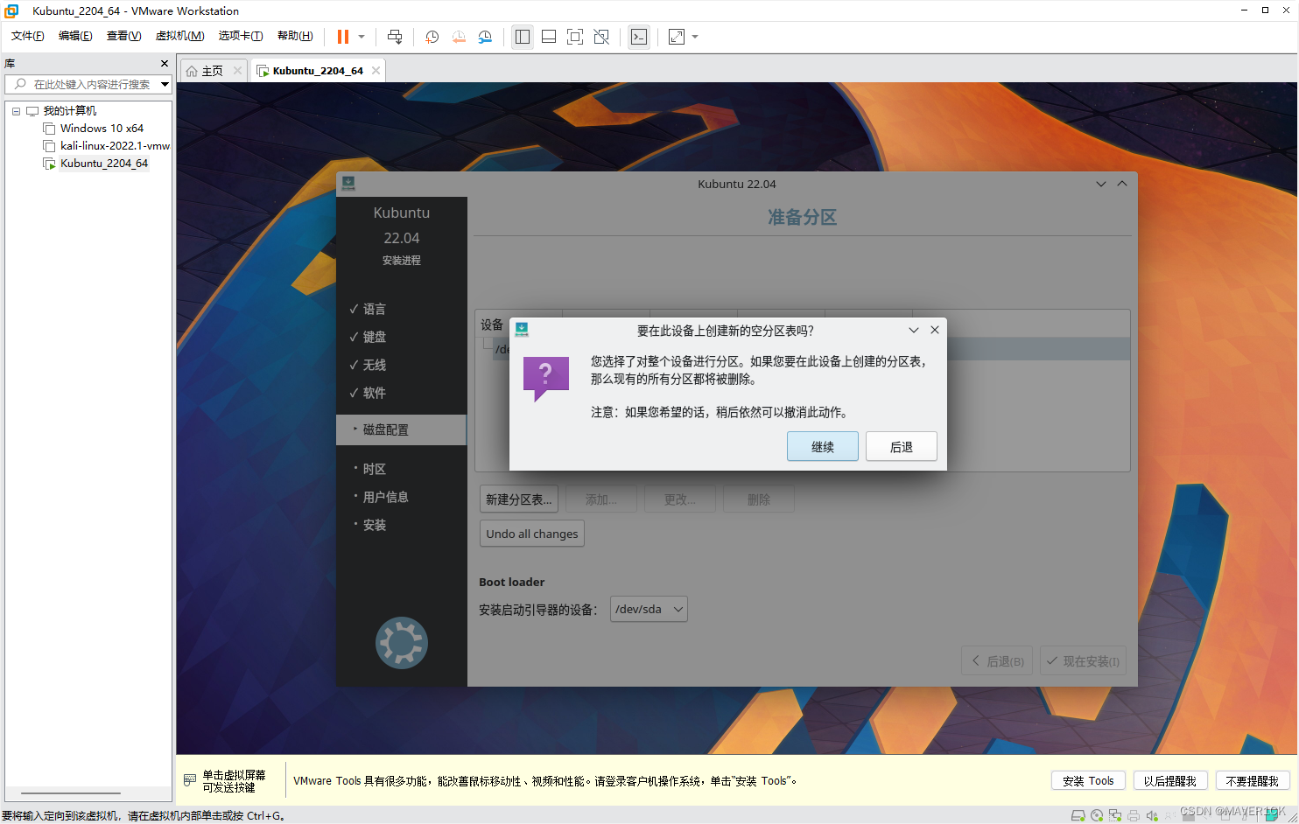This screenshot has height=824, width=1299.
Task: Click the Kubuntu gear logo in sidebar
Action: coord(402,643)
